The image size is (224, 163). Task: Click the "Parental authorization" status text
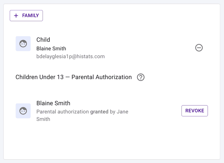point(63,112)
